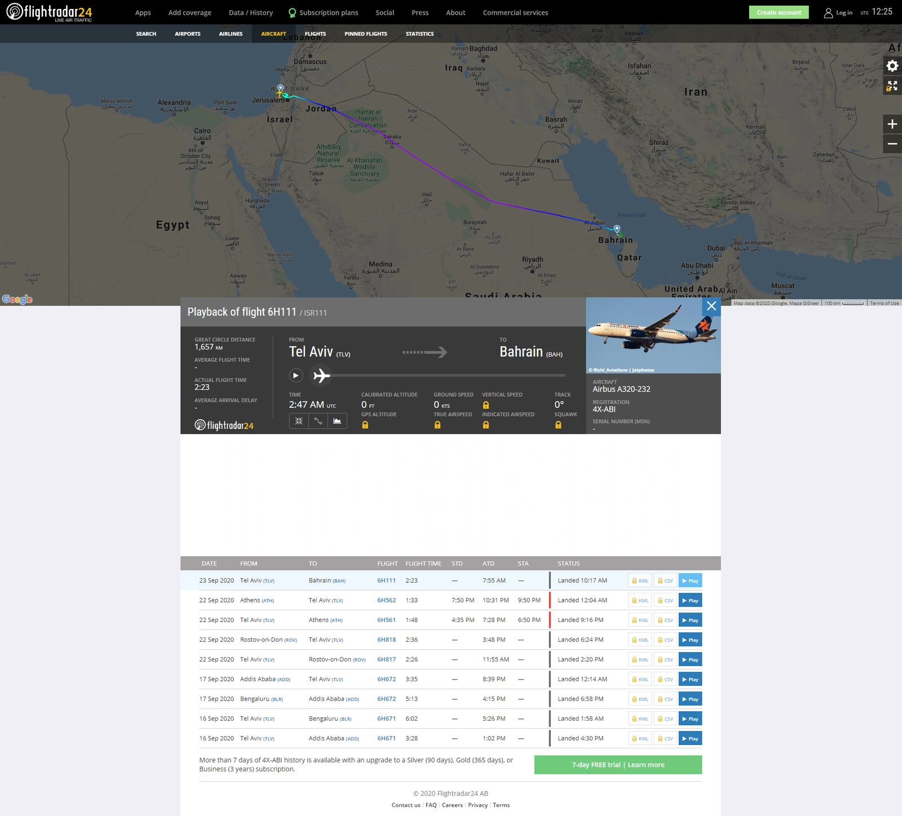Open Add coverage page
The height and width of the screenshot is (816, 902).
(190, 12)
